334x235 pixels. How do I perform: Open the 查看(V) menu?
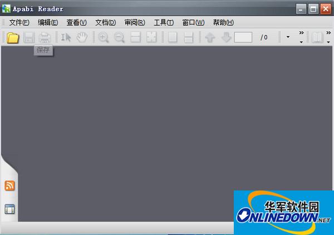[77, 22]
